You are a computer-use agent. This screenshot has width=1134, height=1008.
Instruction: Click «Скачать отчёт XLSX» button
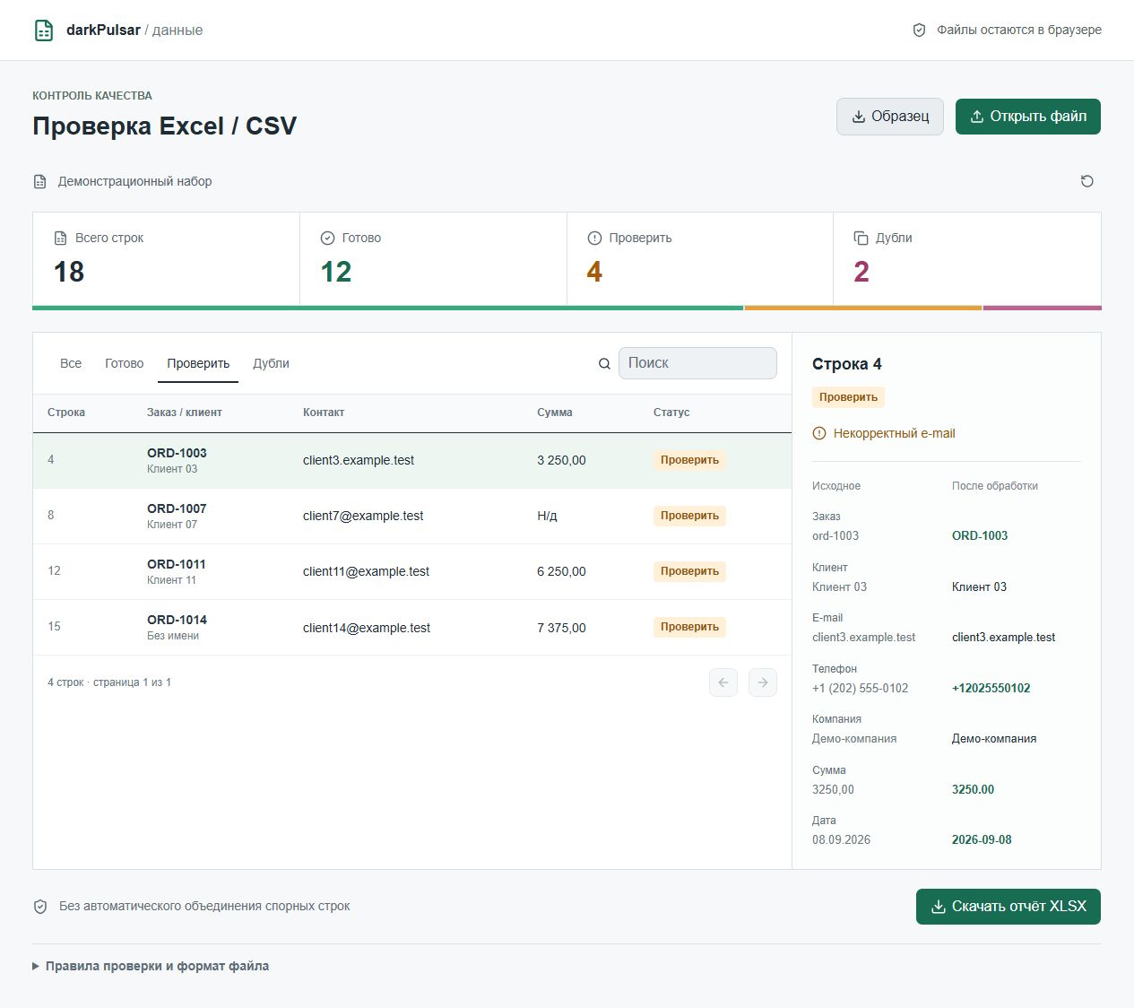[1008, 907]
